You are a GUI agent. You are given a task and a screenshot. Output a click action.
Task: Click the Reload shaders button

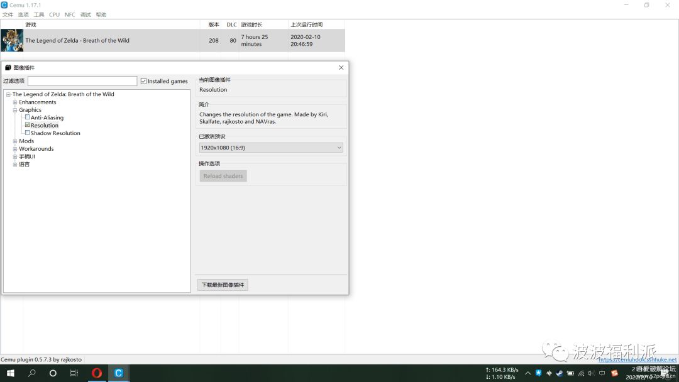click(223, 176)
